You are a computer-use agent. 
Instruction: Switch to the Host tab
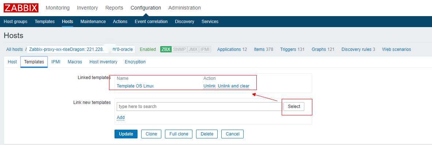point(12,62)
